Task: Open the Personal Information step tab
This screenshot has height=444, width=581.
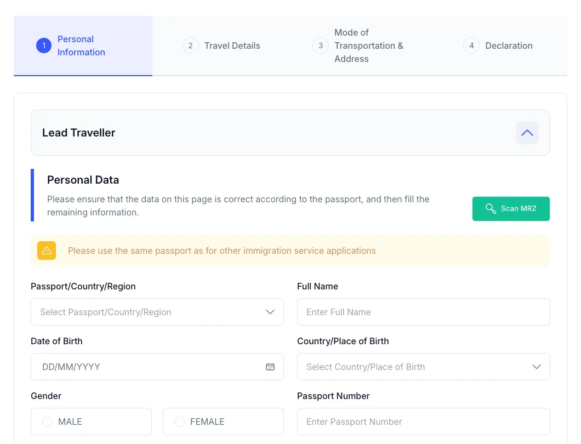Action: click(x=83, y=45)
